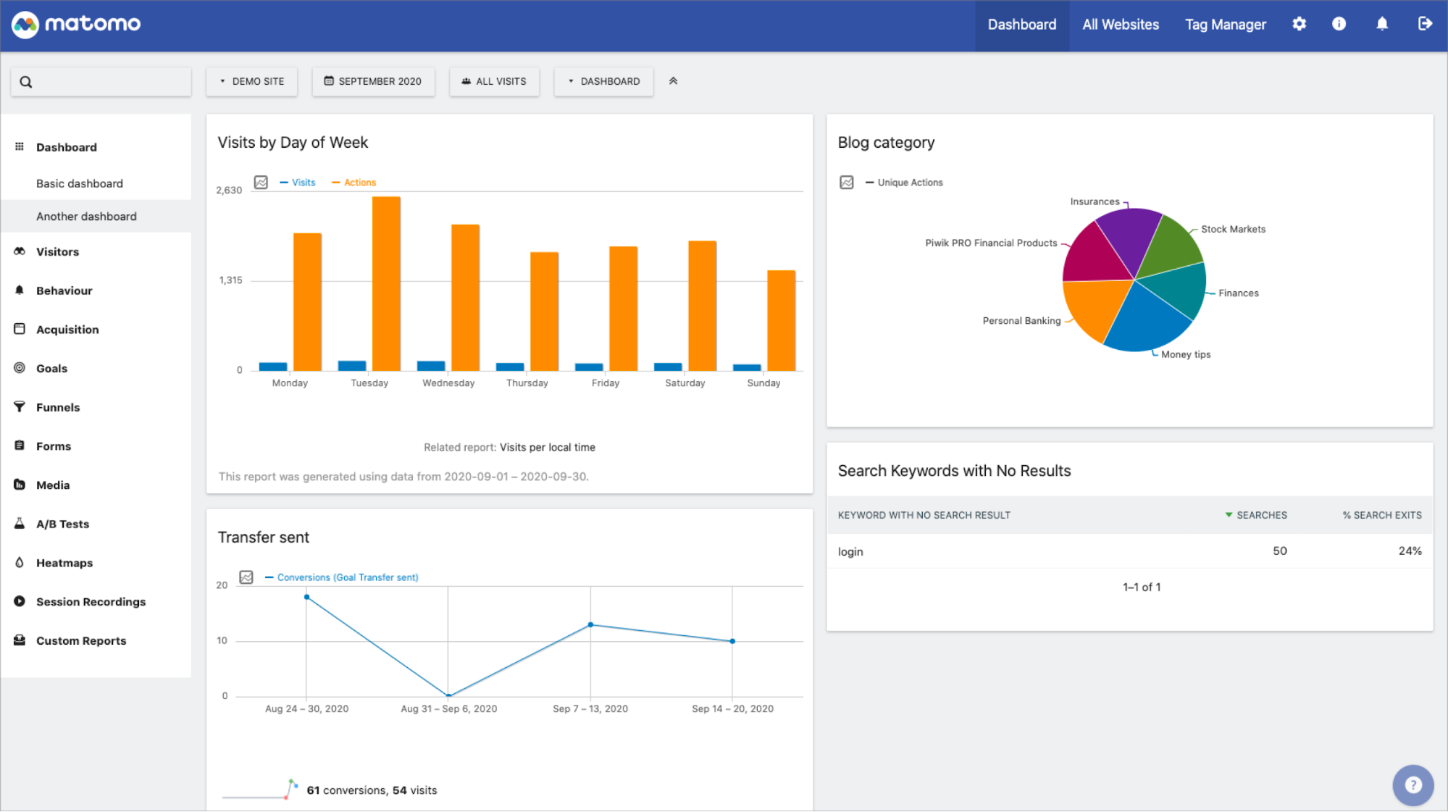Select Heatmaps from the sidebar
This screenshot has width=1448, height=812.
64,563
